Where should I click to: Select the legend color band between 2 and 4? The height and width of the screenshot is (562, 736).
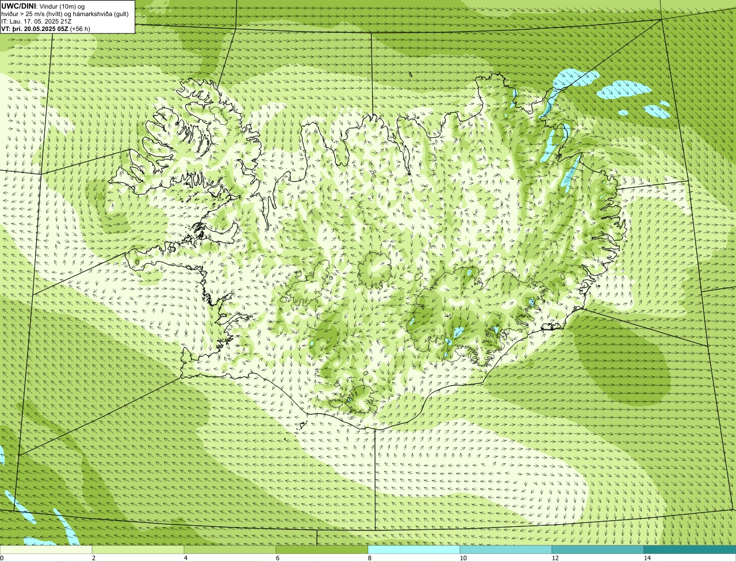coord(138,549)
